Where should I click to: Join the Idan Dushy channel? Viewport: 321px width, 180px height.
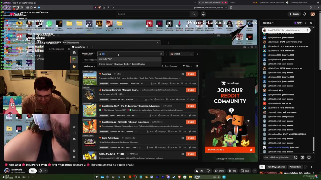pyautogui.click(x=33, y=171)
